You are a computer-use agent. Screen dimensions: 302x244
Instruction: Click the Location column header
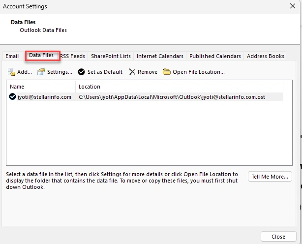coord(179,87)
